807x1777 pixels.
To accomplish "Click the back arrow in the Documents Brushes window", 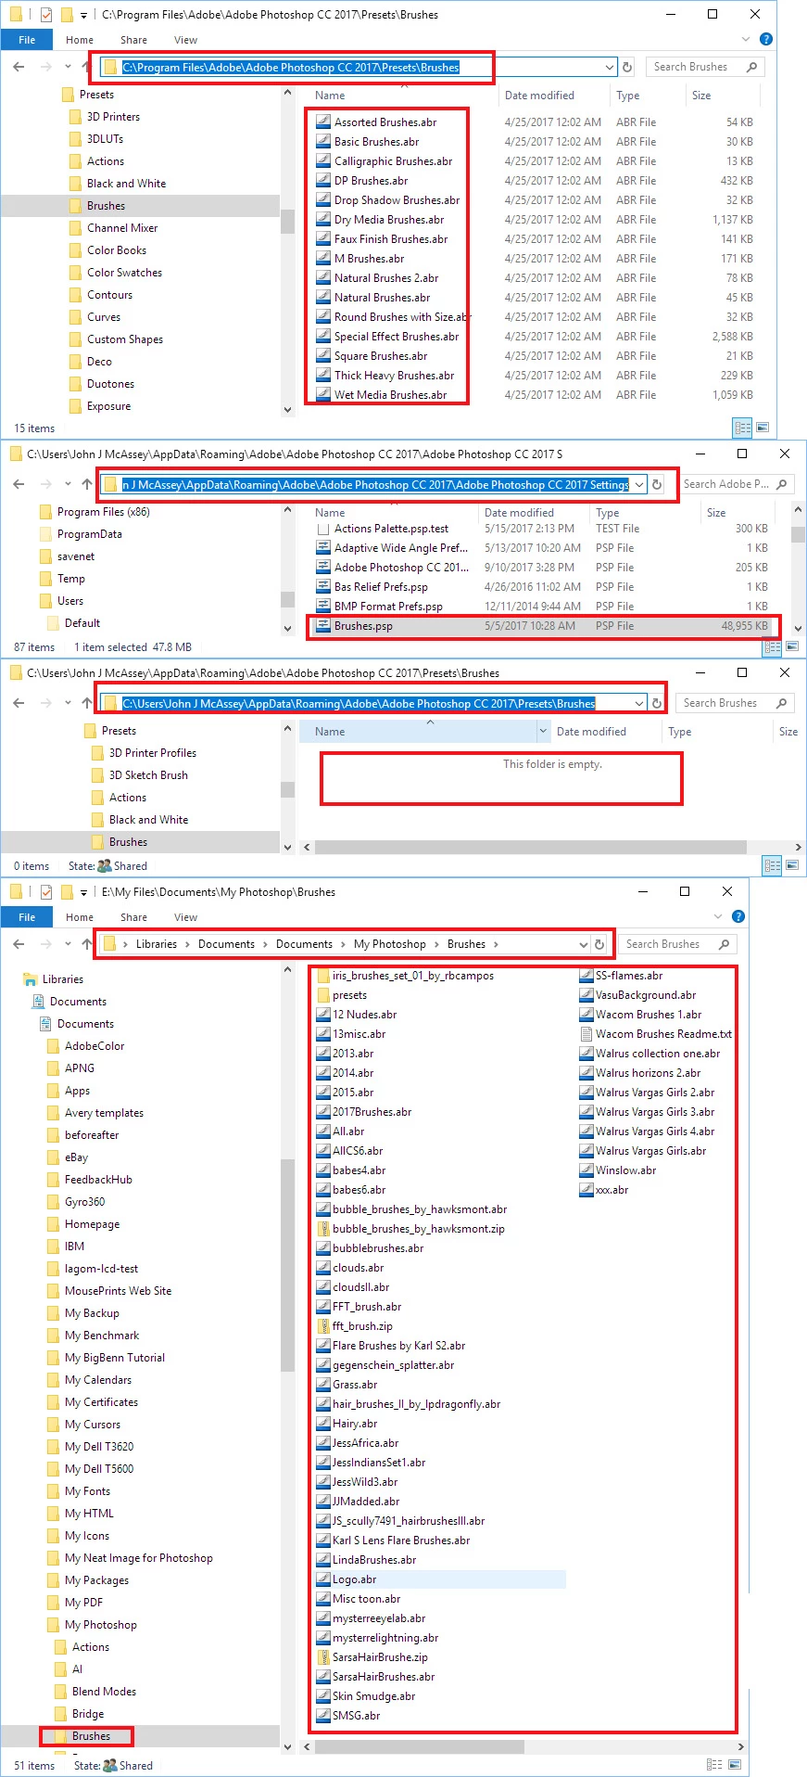I will [x=19, y=944].
